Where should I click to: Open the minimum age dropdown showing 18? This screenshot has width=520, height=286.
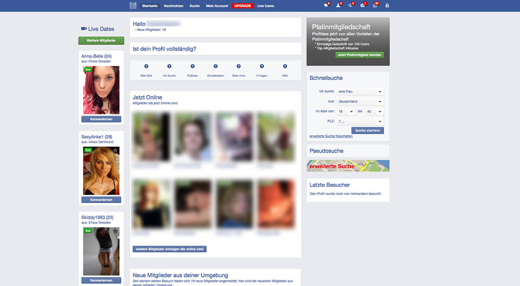pos(346,111)
